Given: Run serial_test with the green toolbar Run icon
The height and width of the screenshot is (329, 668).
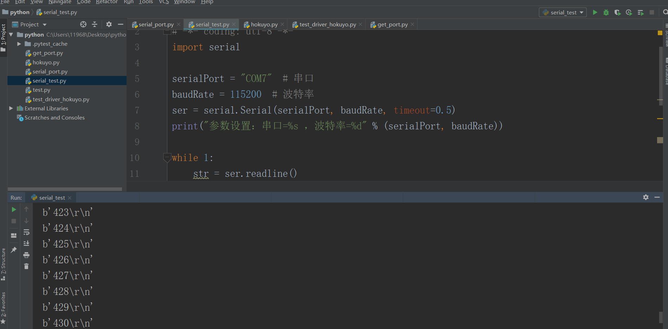Looking at the screenshot, I should pos(595,12).
